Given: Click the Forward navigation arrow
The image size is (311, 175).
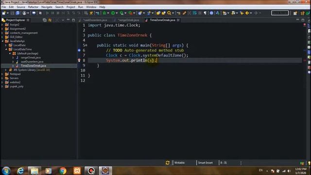Looking at the screenshot, I should (256, 13).
